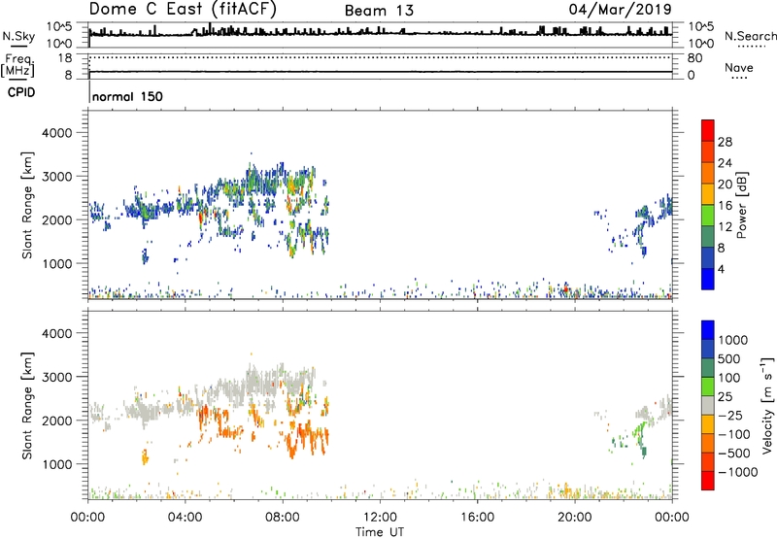The image size is (777, 538).
Task: Click the "-1000" value on velocity colorbar
Action: tap(737, 472)
